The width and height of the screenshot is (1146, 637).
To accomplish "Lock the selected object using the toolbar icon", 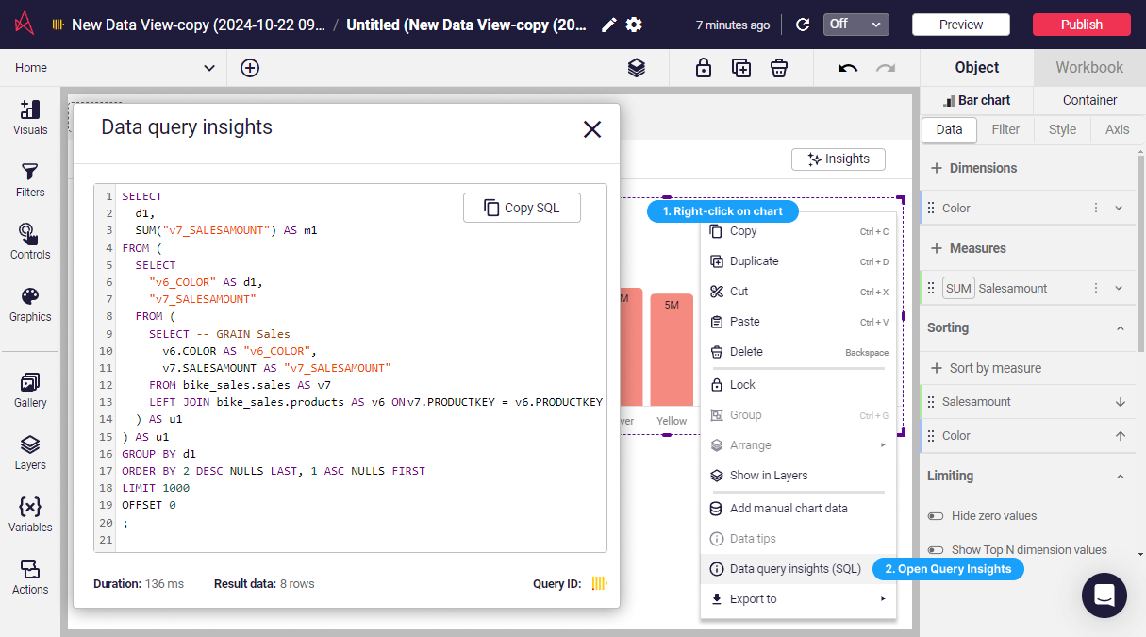I will coord(703,67).
